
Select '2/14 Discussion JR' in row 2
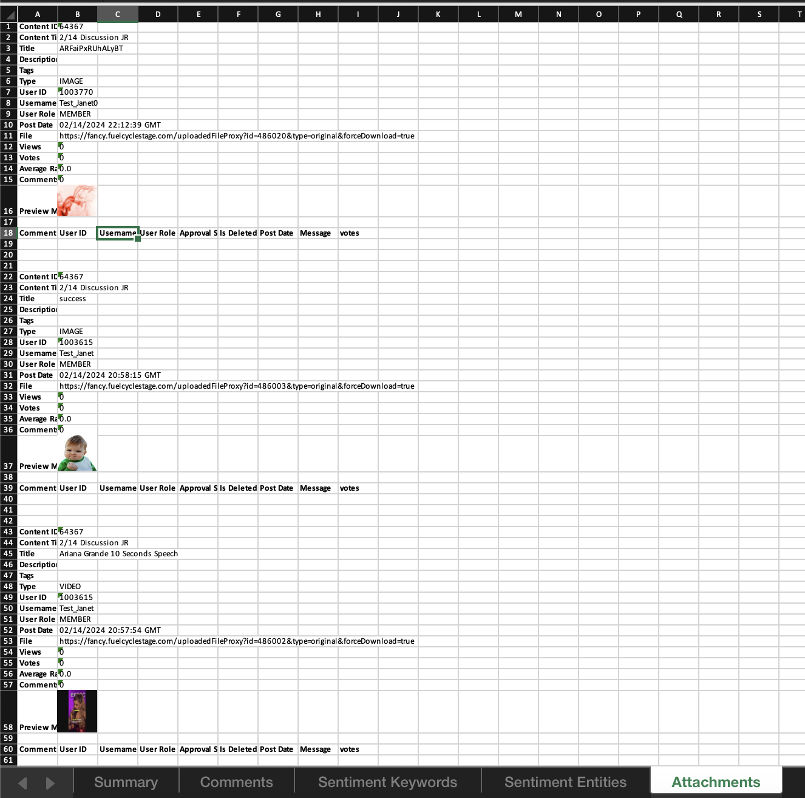coord(93,38)
